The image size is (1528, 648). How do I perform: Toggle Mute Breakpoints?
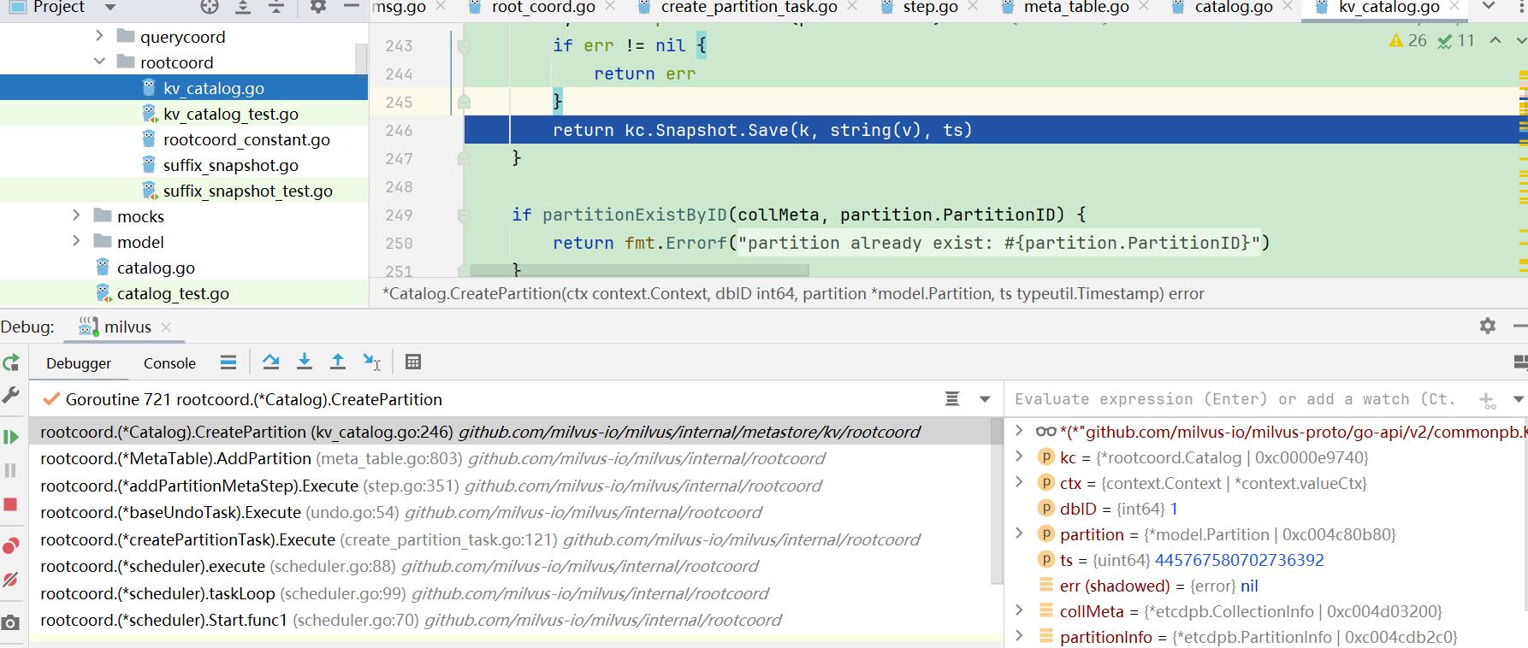[x=11, y=580]
